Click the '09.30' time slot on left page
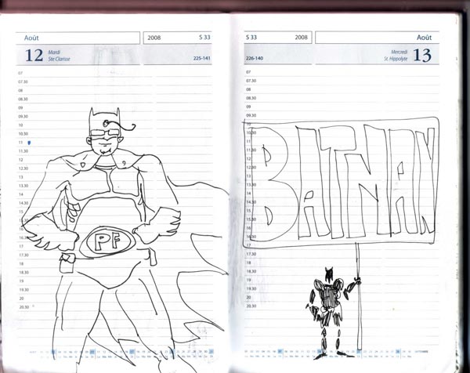This screenshot has width=470, height=373. pyautogui.click(x=23, y=116)
